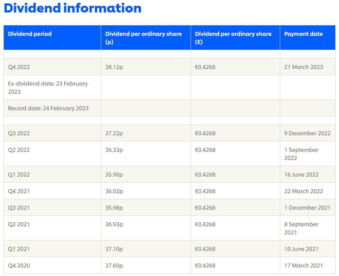This screenshot has height=276, width=339.
Task: Click the Q2 2021 period cell
Action: [x=19, y=224]
